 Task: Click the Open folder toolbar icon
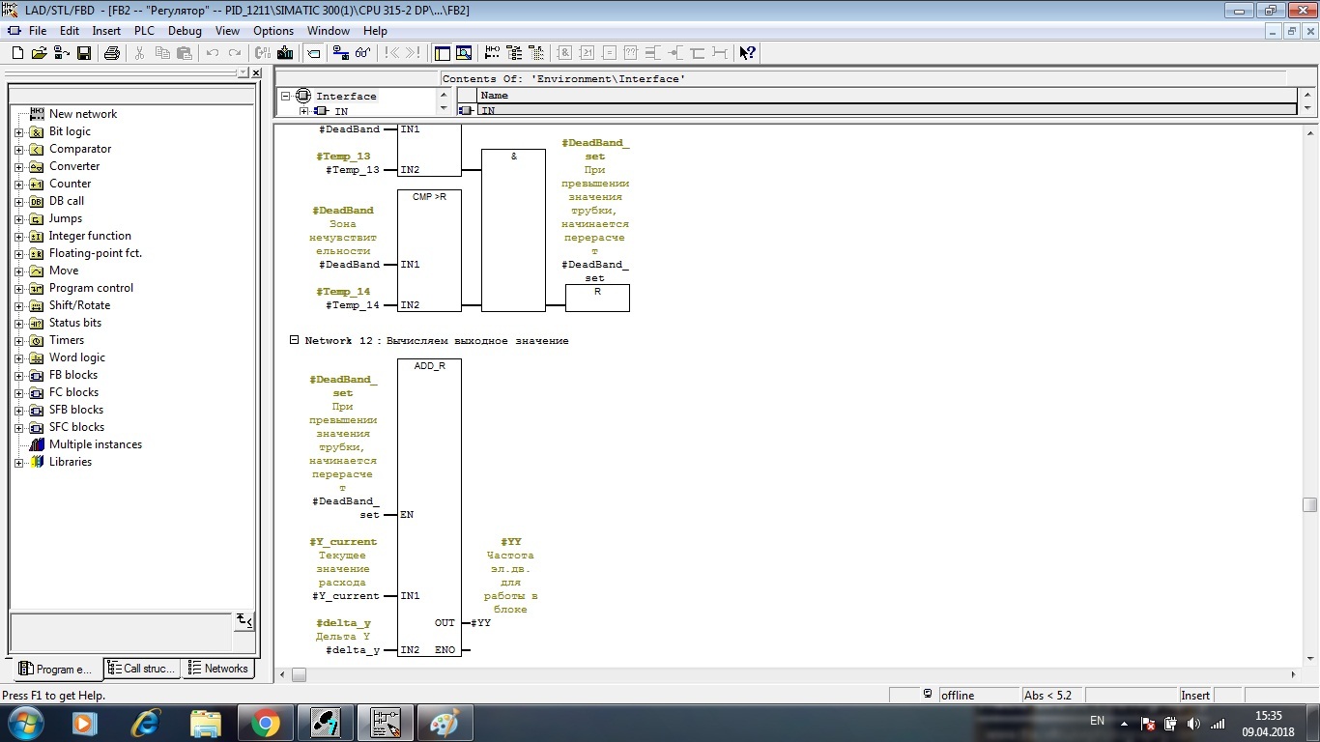click(x=39, y=53)
